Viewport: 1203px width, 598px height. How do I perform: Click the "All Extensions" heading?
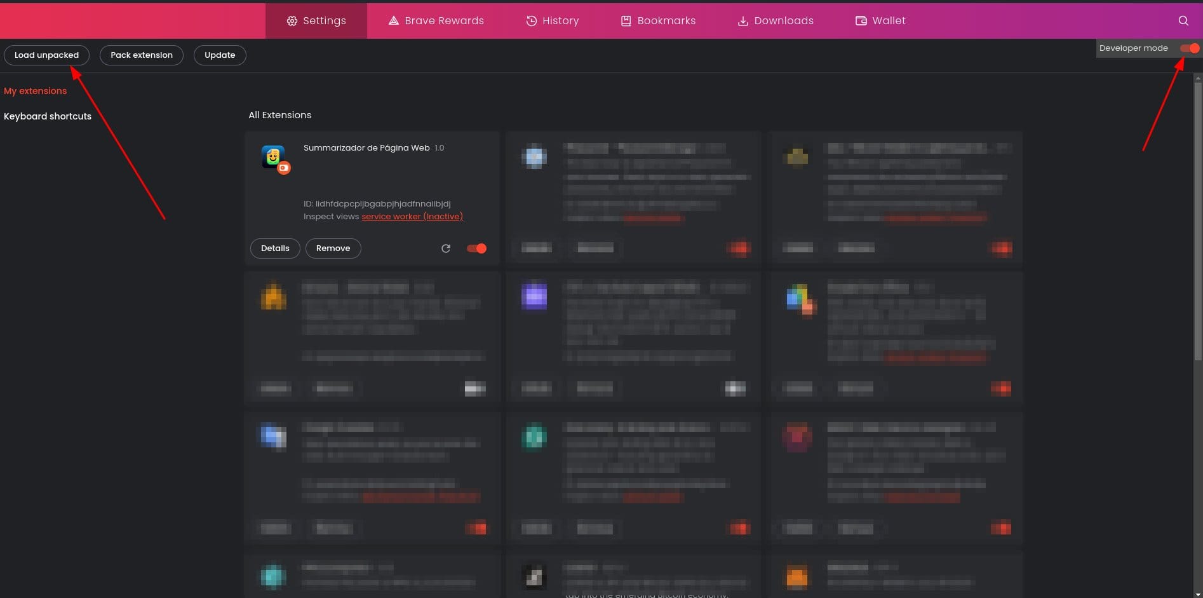point(280,115)
